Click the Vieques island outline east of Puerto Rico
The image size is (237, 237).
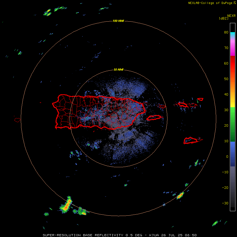tap(154, 118)
